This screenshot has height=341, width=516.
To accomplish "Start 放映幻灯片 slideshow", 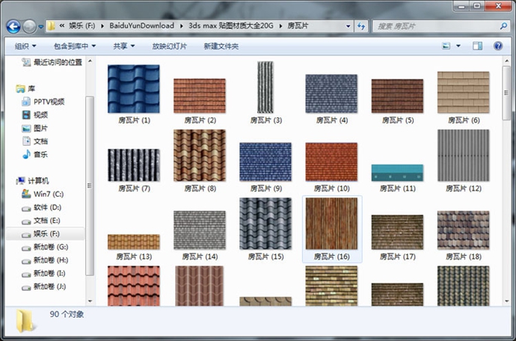I will (x=169, y=46).
